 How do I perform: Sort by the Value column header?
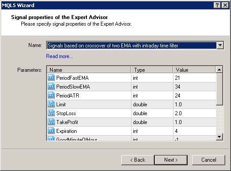pos(194,70)
